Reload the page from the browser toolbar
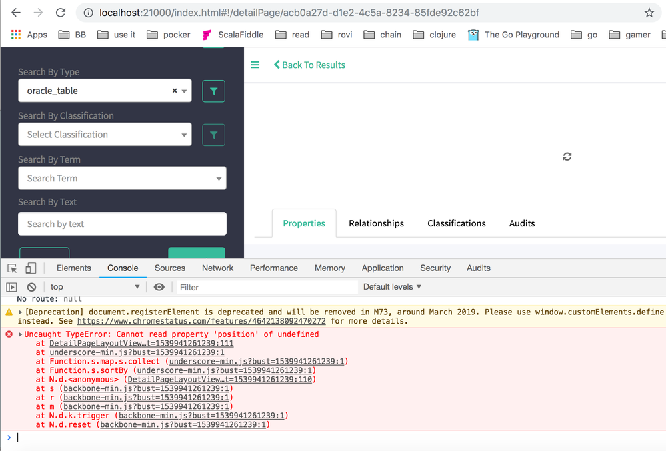 (x=60, y=12)
